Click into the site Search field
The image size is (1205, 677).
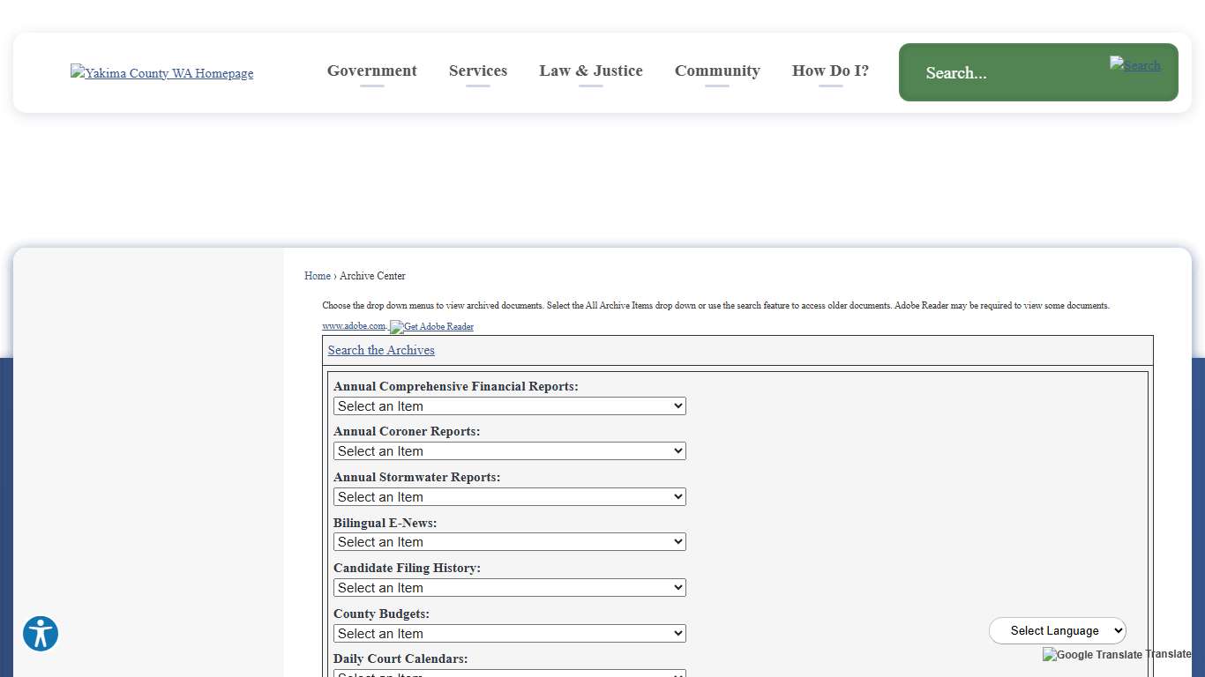click(1006, 73)
